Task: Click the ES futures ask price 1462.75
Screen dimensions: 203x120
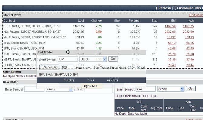Action: (188, 26)
